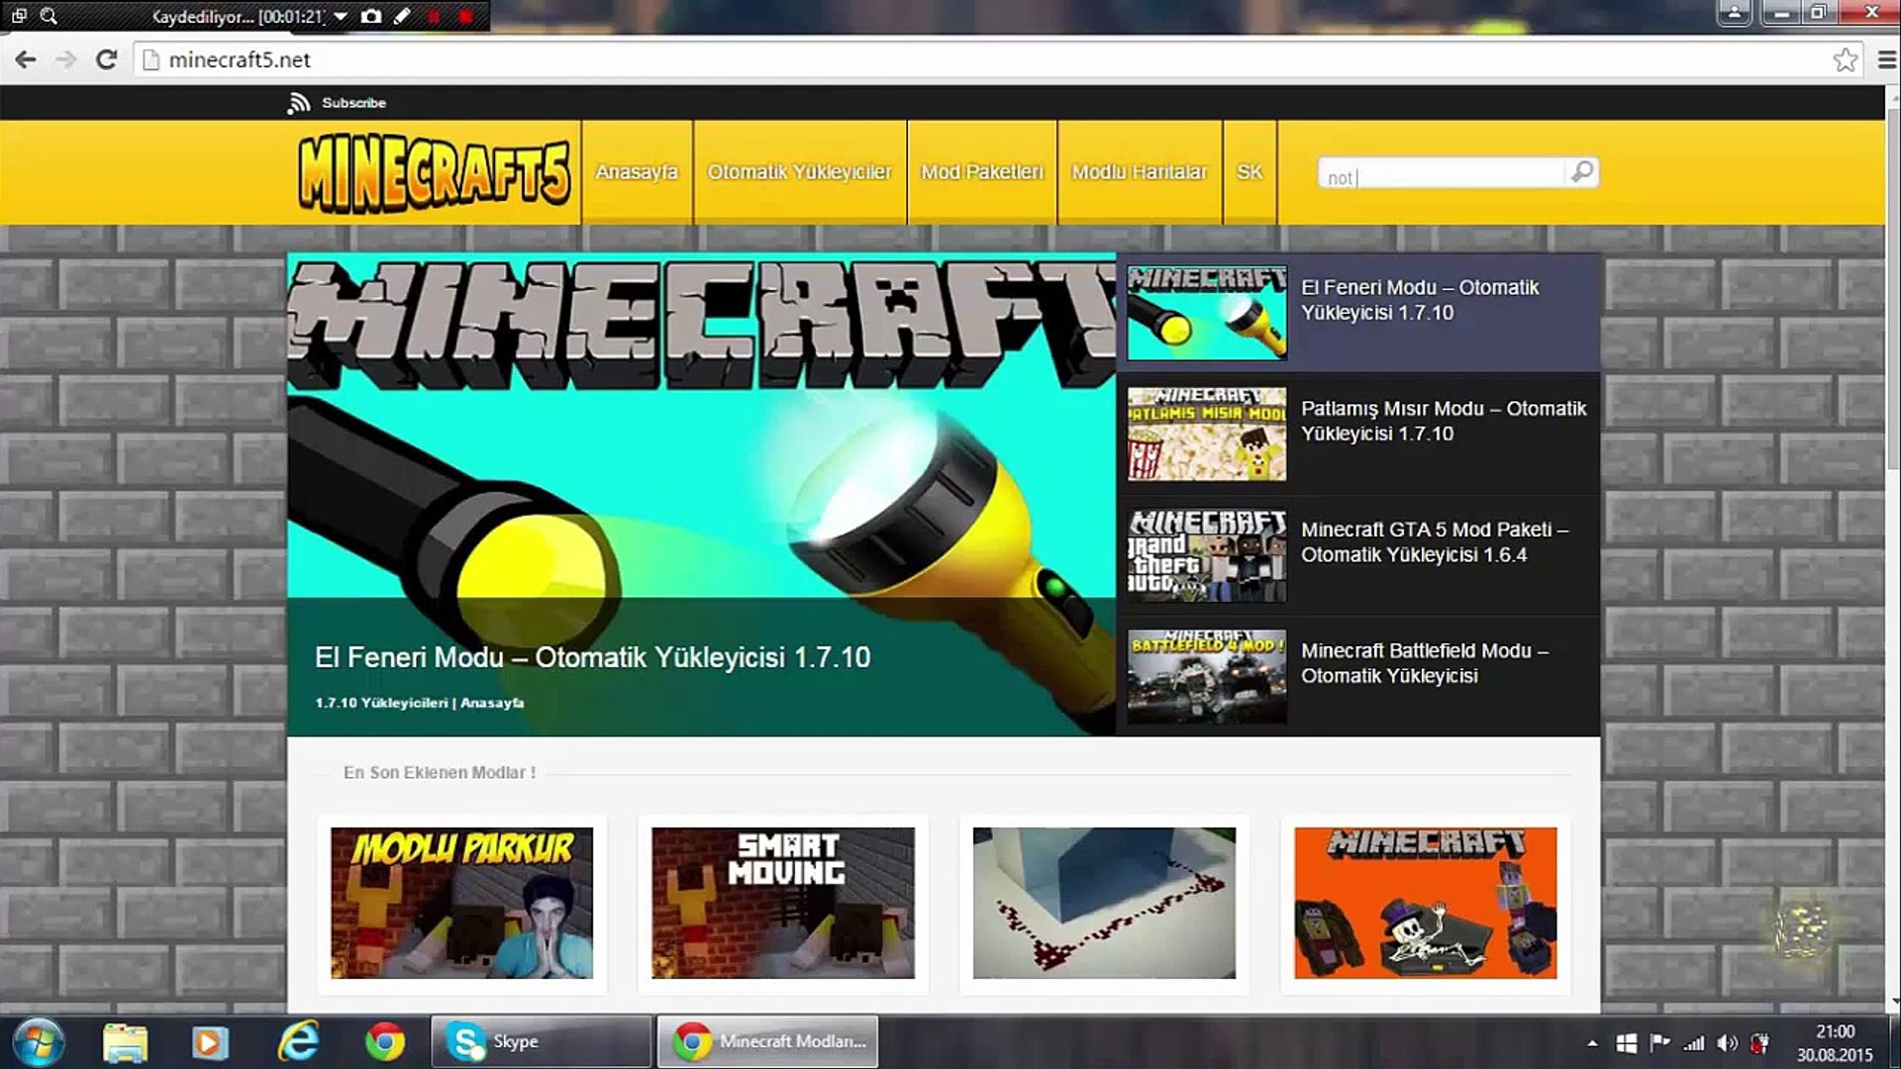Click the power plug tray icon

[1760, 1043]
